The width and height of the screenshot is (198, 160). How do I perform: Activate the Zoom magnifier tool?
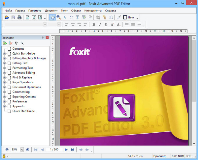[59, 17]
